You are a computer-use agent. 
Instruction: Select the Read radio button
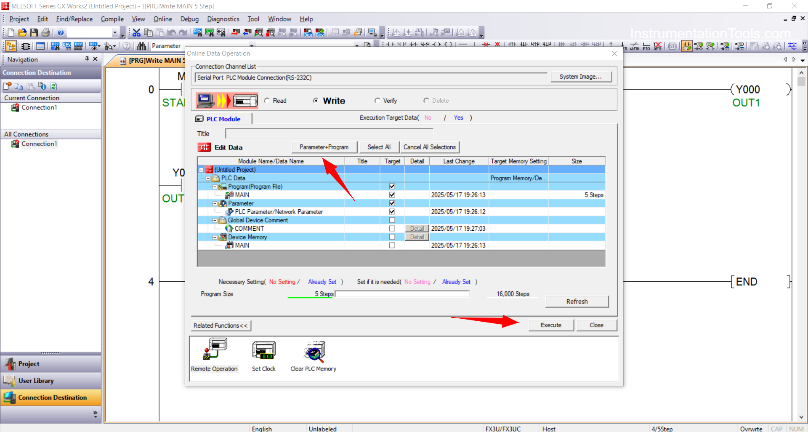[267, 101]
